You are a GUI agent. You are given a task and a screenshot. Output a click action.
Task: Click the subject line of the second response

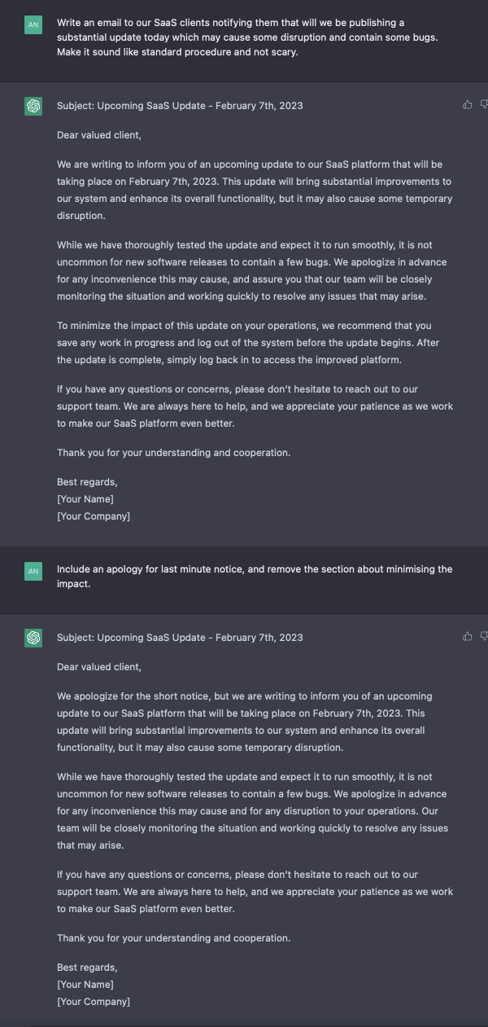click(180, 638)
